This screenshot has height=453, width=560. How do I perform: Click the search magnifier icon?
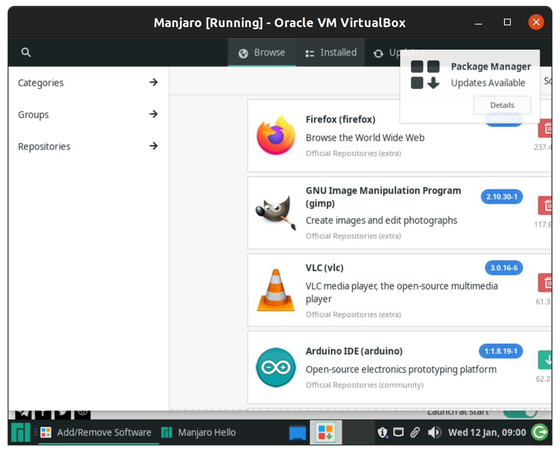tap(26, 52)
